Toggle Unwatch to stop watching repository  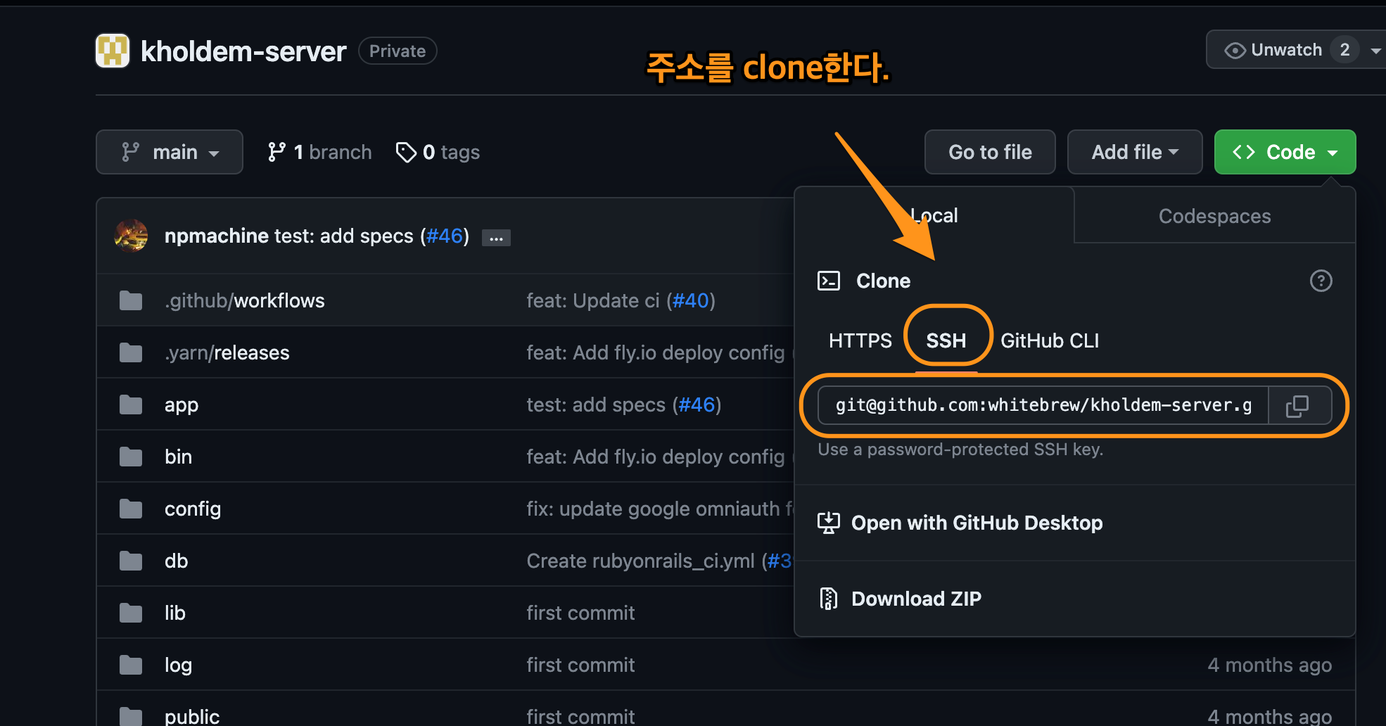tap(1285, 49)
